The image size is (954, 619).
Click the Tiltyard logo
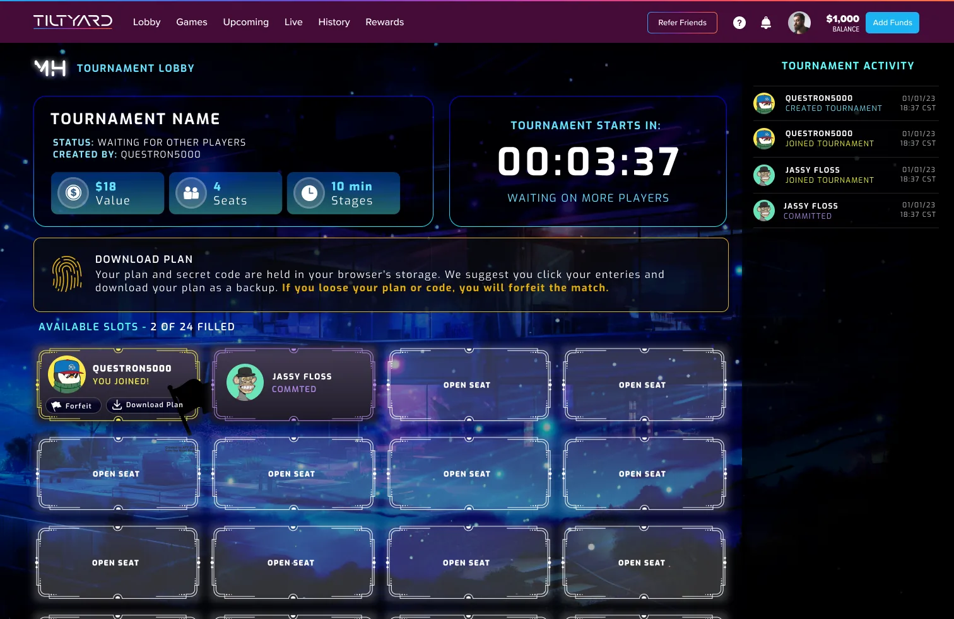click(x=73, y=21)
